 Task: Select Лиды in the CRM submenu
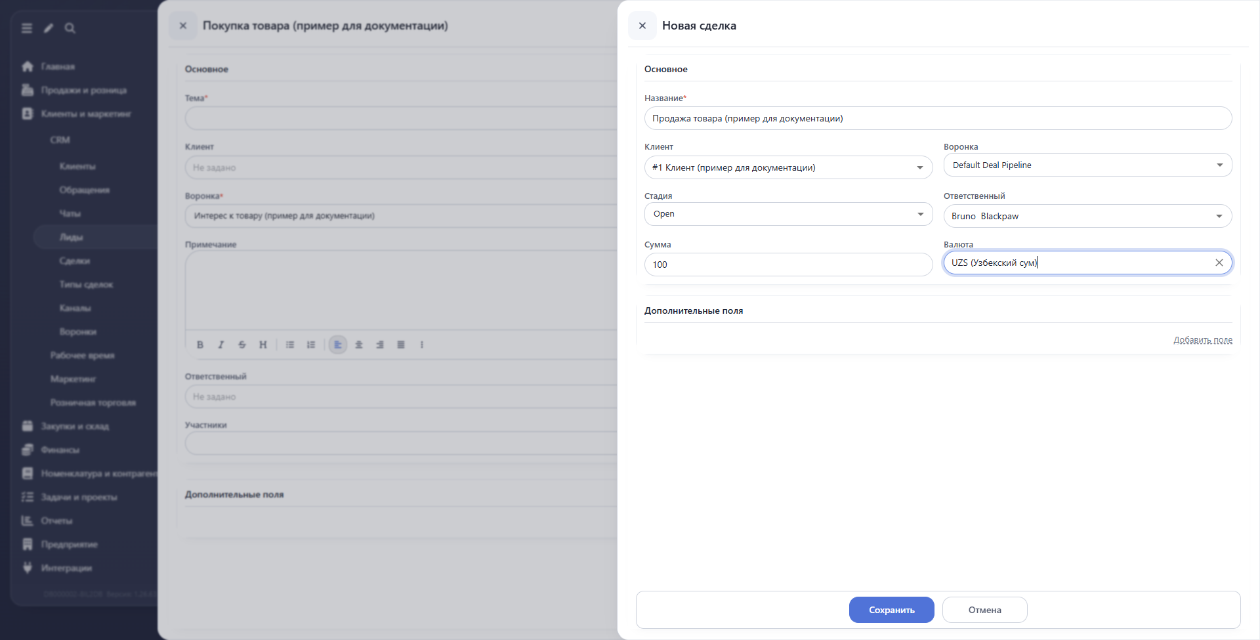(71, 238)
